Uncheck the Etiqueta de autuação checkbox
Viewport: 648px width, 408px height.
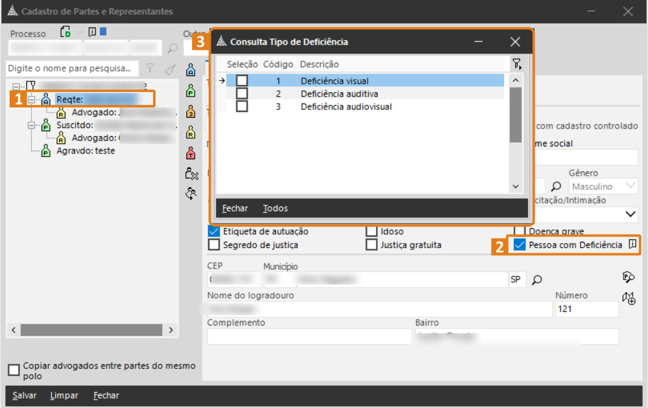(214, 231)
